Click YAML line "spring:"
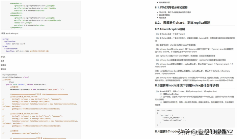The width and height of the screenshot is (237, 139). click(6, 39)
